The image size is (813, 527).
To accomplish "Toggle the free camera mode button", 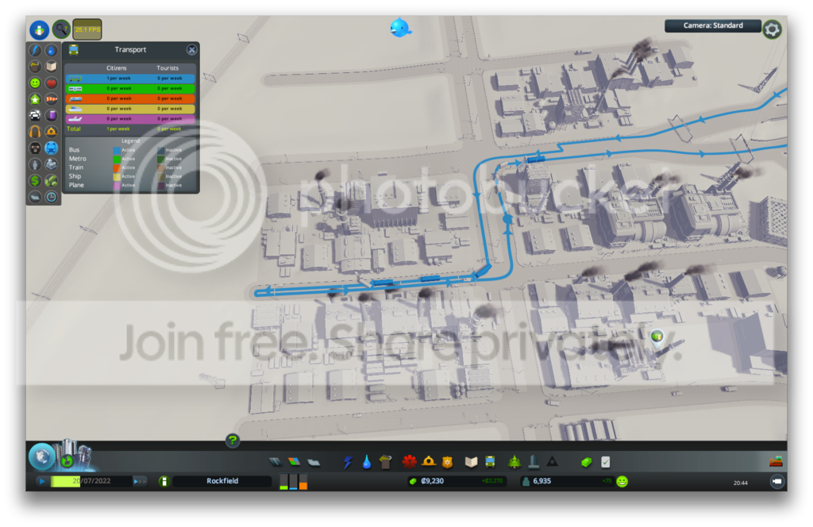I will pyautogui.click(x=776, y=482).
